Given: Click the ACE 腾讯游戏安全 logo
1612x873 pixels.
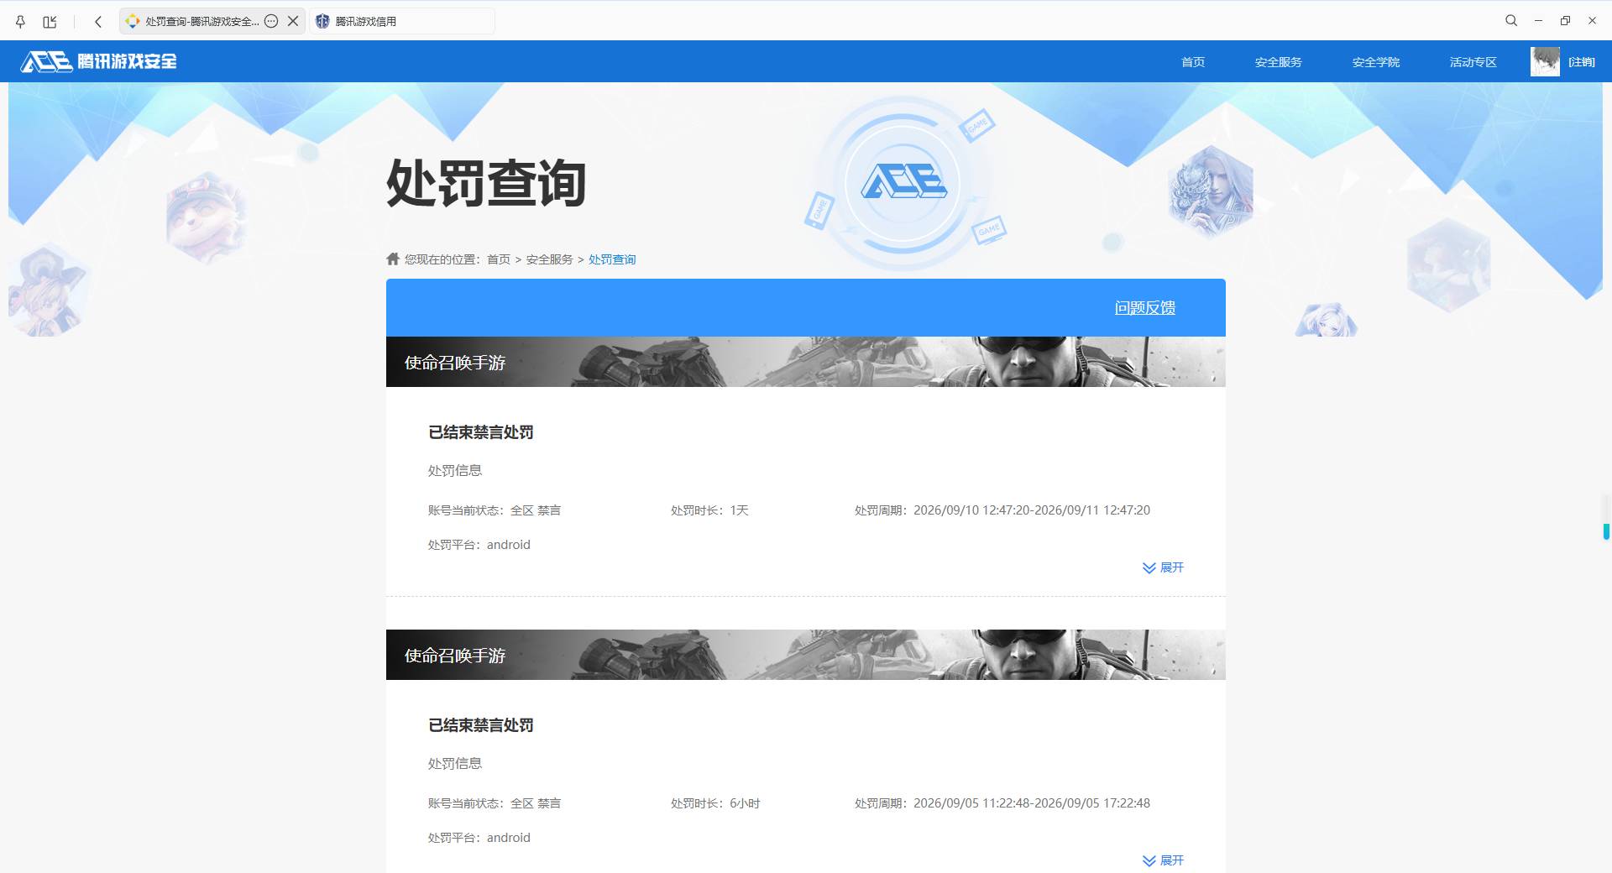Looking at the screenshot, I should click(x=98, y=61).
